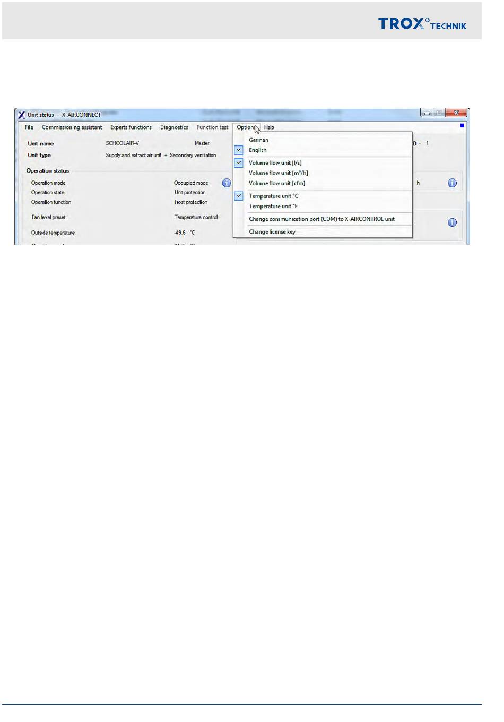Screen dimensions: 504x722
Task: Click the Unit name label
Action: coord(40,144)
